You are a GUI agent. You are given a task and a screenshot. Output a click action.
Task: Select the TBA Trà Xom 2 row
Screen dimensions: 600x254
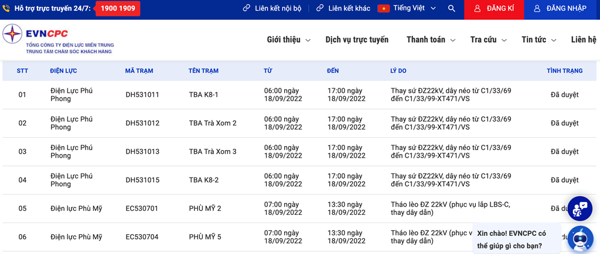300,123
